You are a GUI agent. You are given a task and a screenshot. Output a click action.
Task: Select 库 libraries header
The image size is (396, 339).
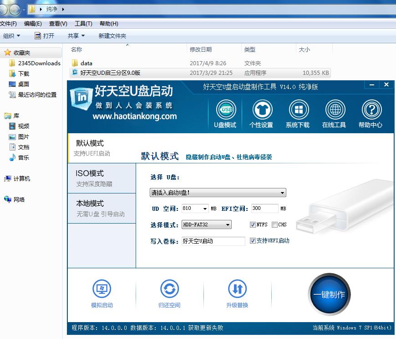tap(12, 116)
